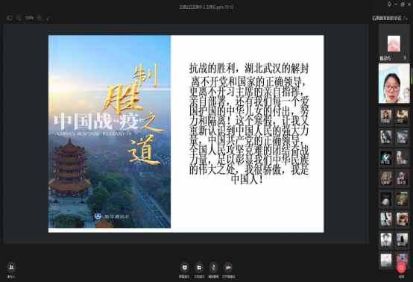Click the 100% zoom level indicator
The width and height of the screenshot is (413, 282).
29,18
